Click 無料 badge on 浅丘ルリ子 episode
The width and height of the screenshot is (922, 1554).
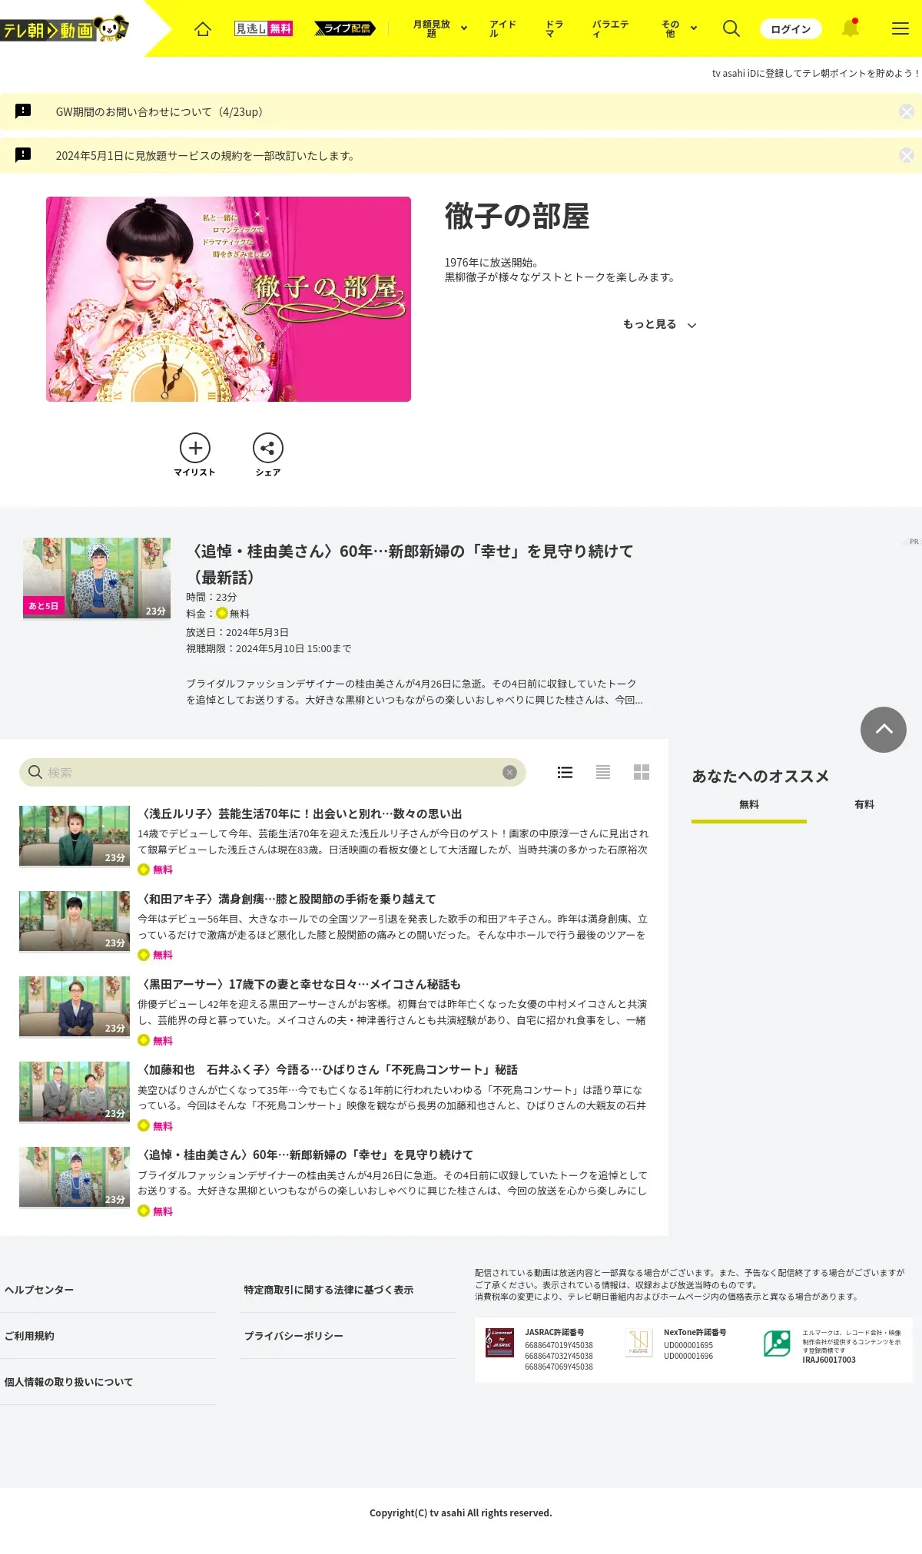pyautogui.click(x=155, y=870)
